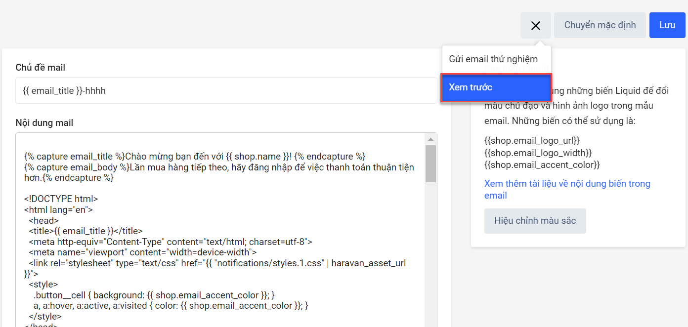Select Gửi email thử nghiệm menu item
This screenshot has width=688, height=327.
coord(493,59)
